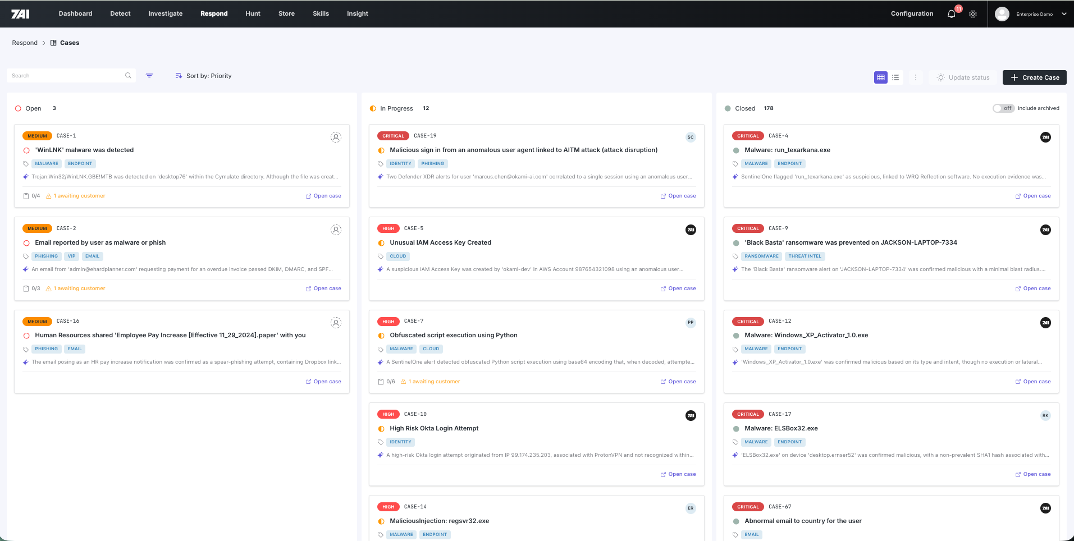Open the Insight menu
1074x541 pixels.
click(358, 13)
